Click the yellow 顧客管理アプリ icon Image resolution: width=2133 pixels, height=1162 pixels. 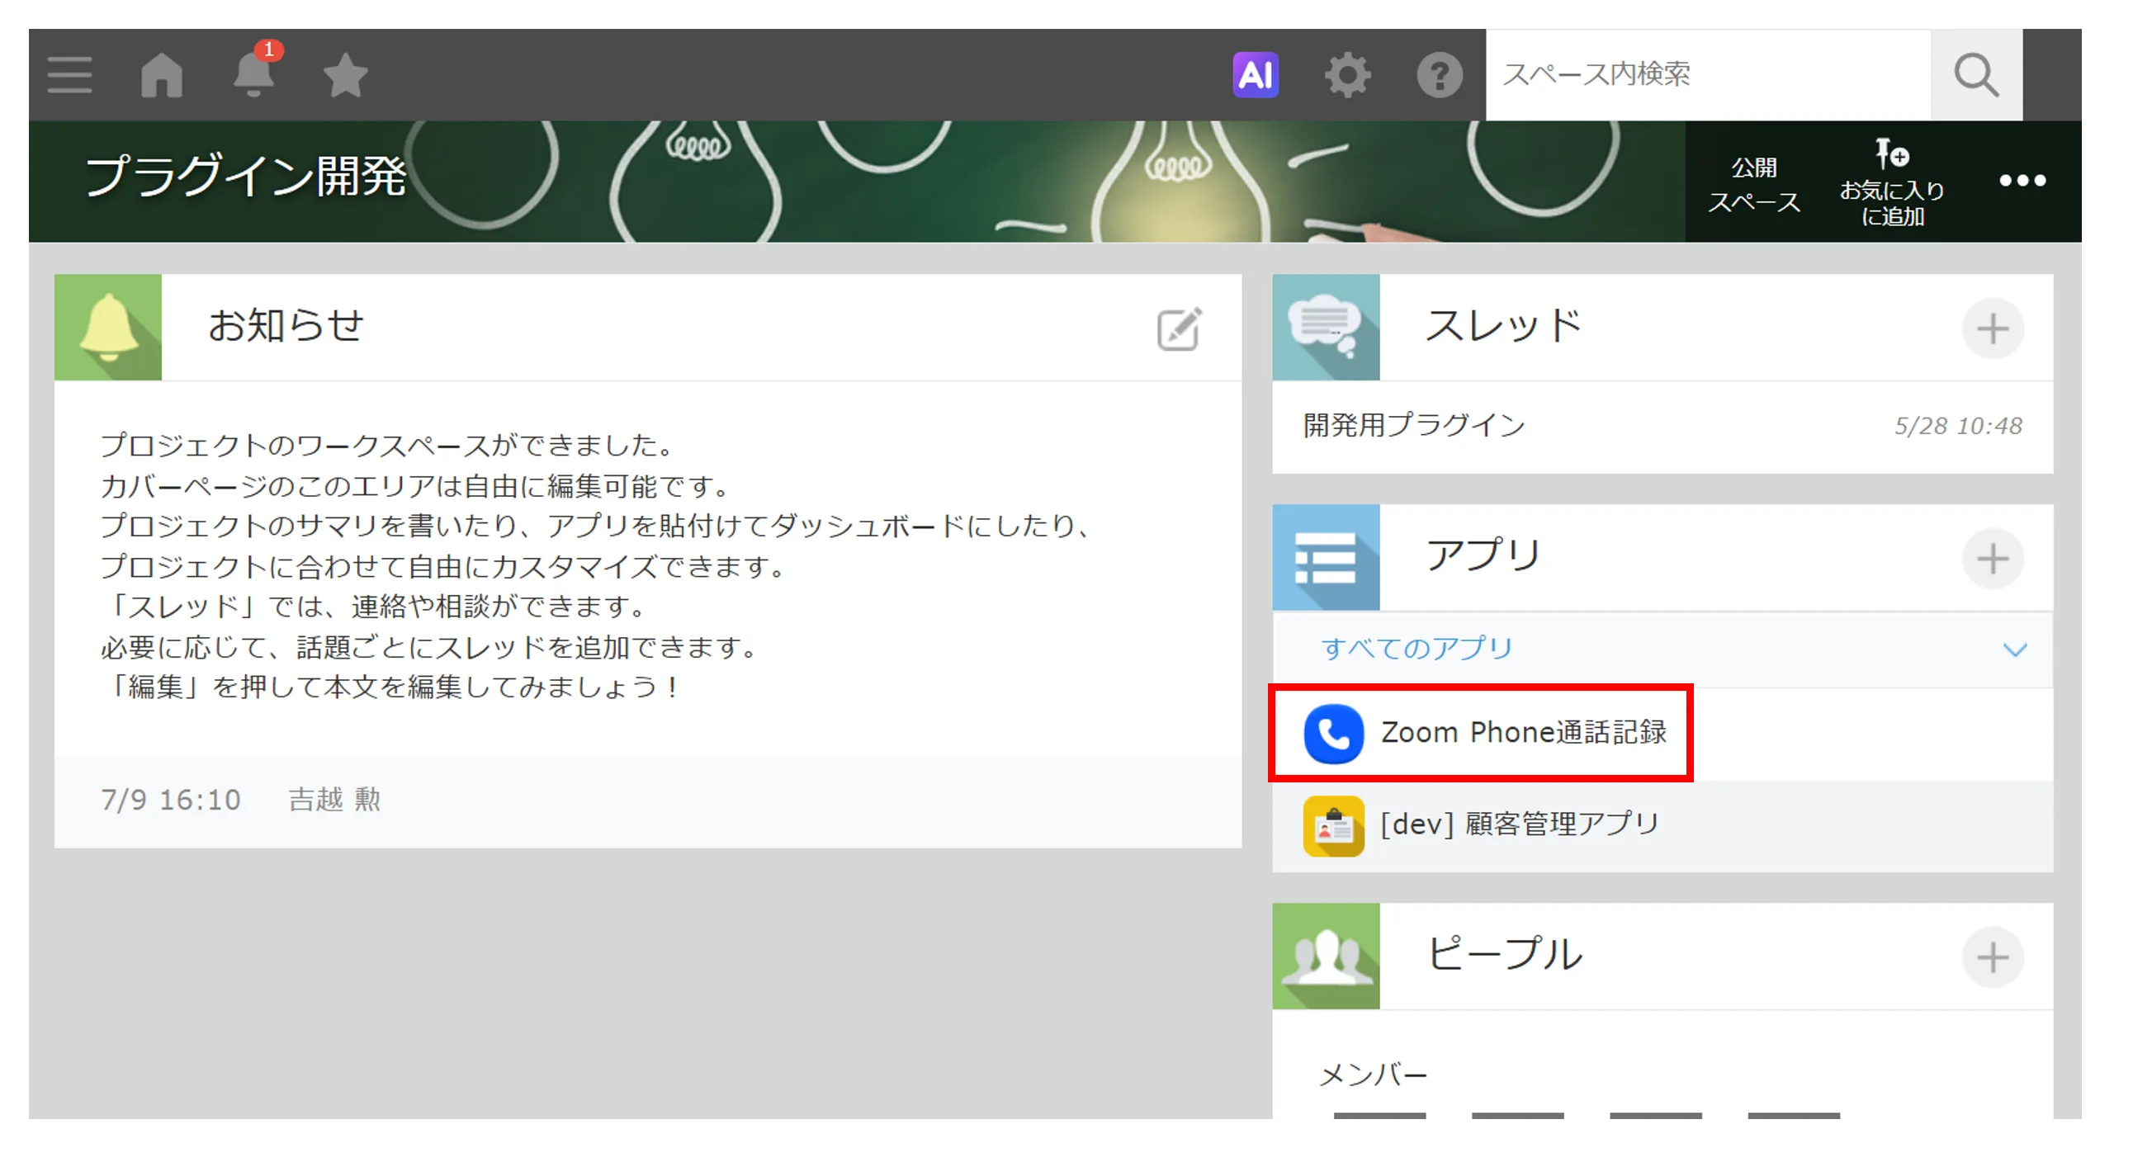(x=1333, y=825)
